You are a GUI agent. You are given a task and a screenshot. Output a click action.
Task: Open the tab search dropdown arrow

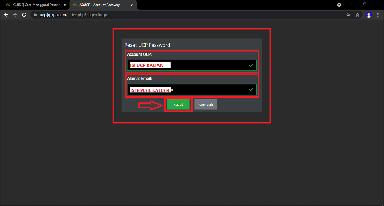339,5
